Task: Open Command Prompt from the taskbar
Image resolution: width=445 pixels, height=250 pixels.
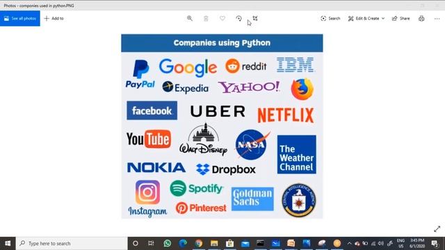Action: click(261, 244)
